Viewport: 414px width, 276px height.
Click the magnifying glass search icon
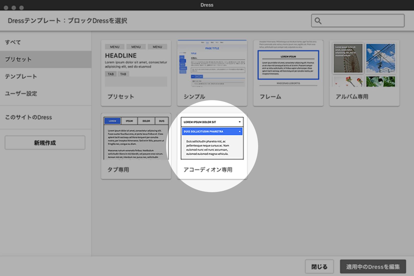tap(318, 21)
